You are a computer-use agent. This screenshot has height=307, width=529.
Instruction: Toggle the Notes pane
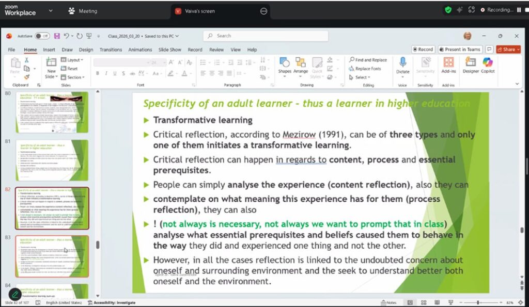tap(388, 303)
